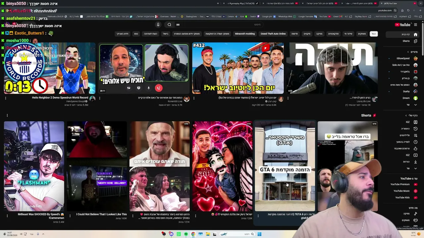
Task: Open the בן גורדון subscription channel
Action: [403, 78]
